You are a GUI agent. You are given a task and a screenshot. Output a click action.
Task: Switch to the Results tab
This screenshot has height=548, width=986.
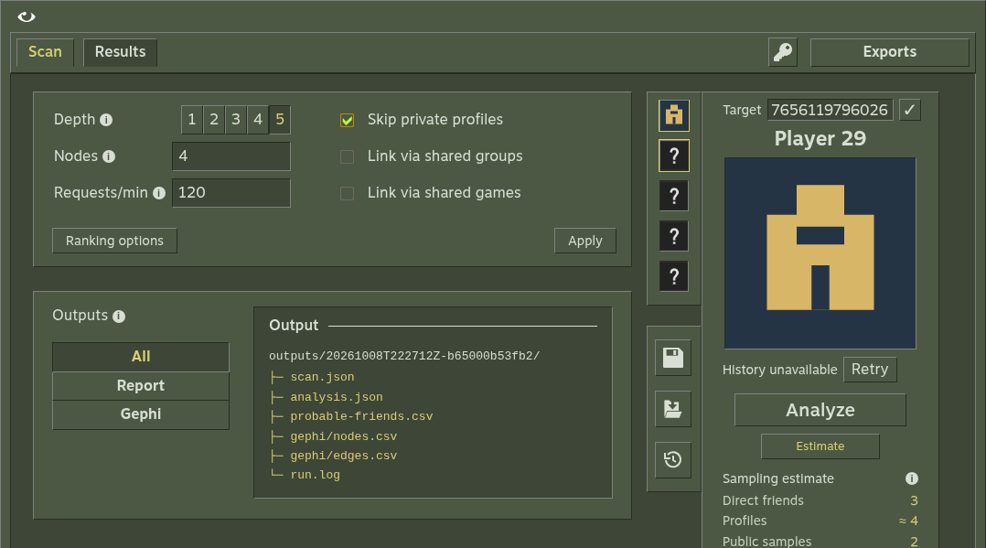pos(120,52)
